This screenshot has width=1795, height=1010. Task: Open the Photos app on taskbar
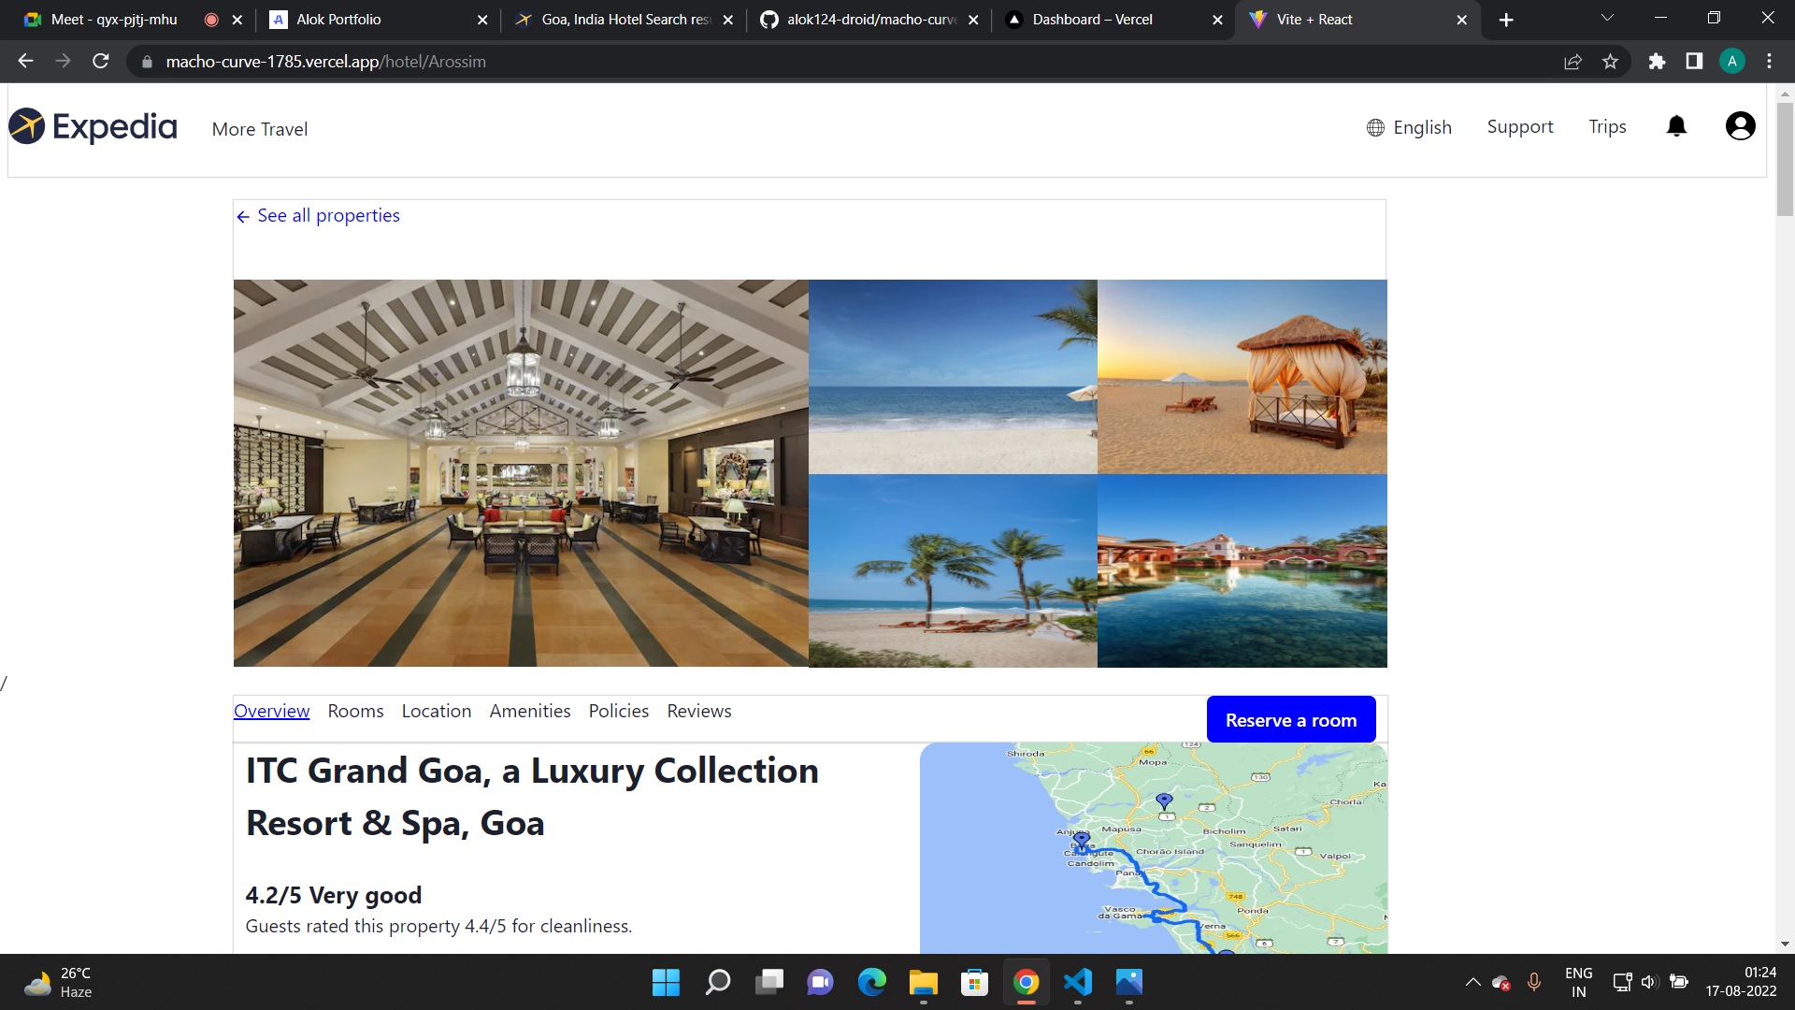1128,982
